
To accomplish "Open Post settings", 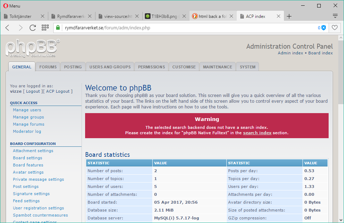I will pos(26,186).
